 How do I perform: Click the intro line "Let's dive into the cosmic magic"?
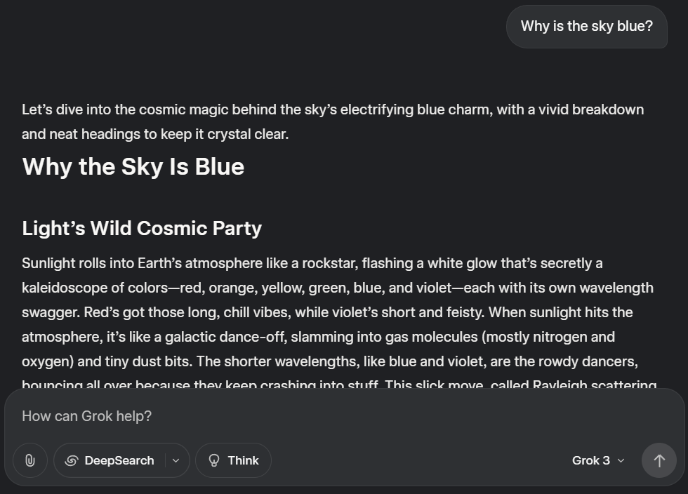click(x=211, y=110)
